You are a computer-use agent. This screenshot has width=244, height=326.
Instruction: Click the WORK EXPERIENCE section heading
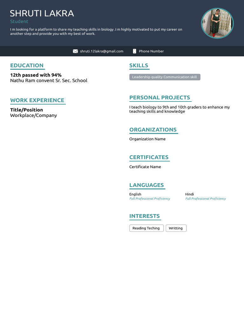[x=37, y=100]
